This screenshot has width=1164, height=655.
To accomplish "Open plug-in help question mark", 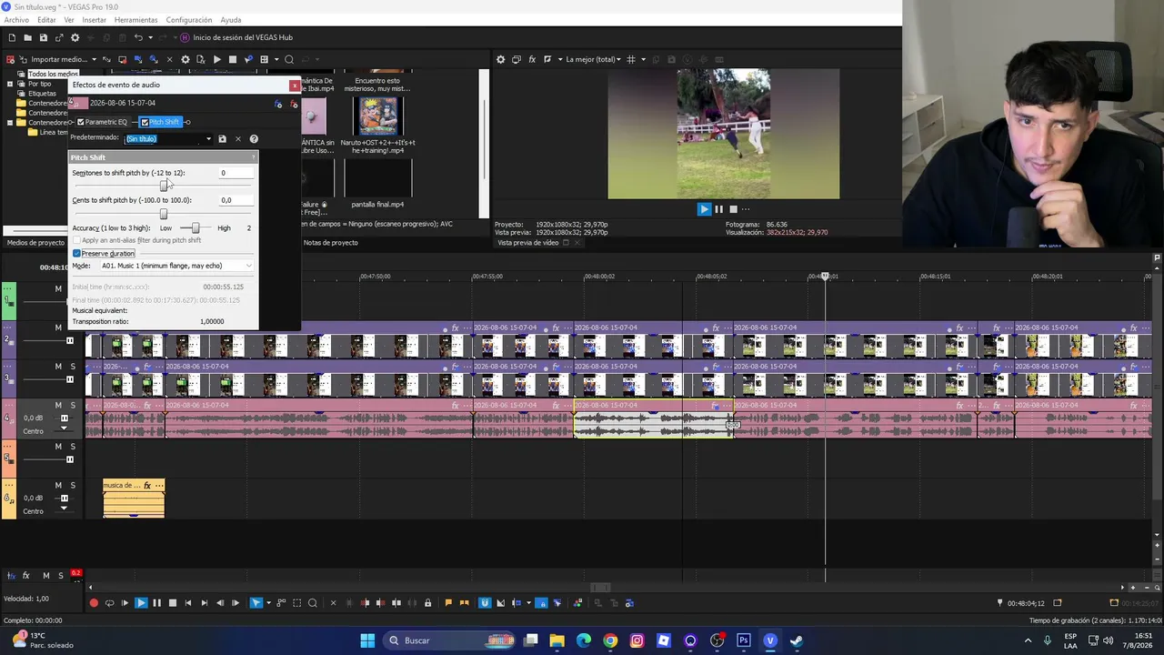I will pyautogui.click(x=254, y=138).
